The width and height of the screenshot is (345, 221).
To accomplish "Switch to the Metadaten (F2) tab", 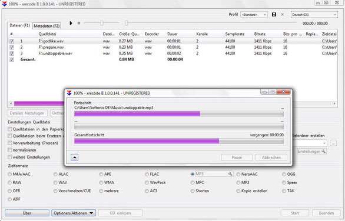I will [47, 26].
